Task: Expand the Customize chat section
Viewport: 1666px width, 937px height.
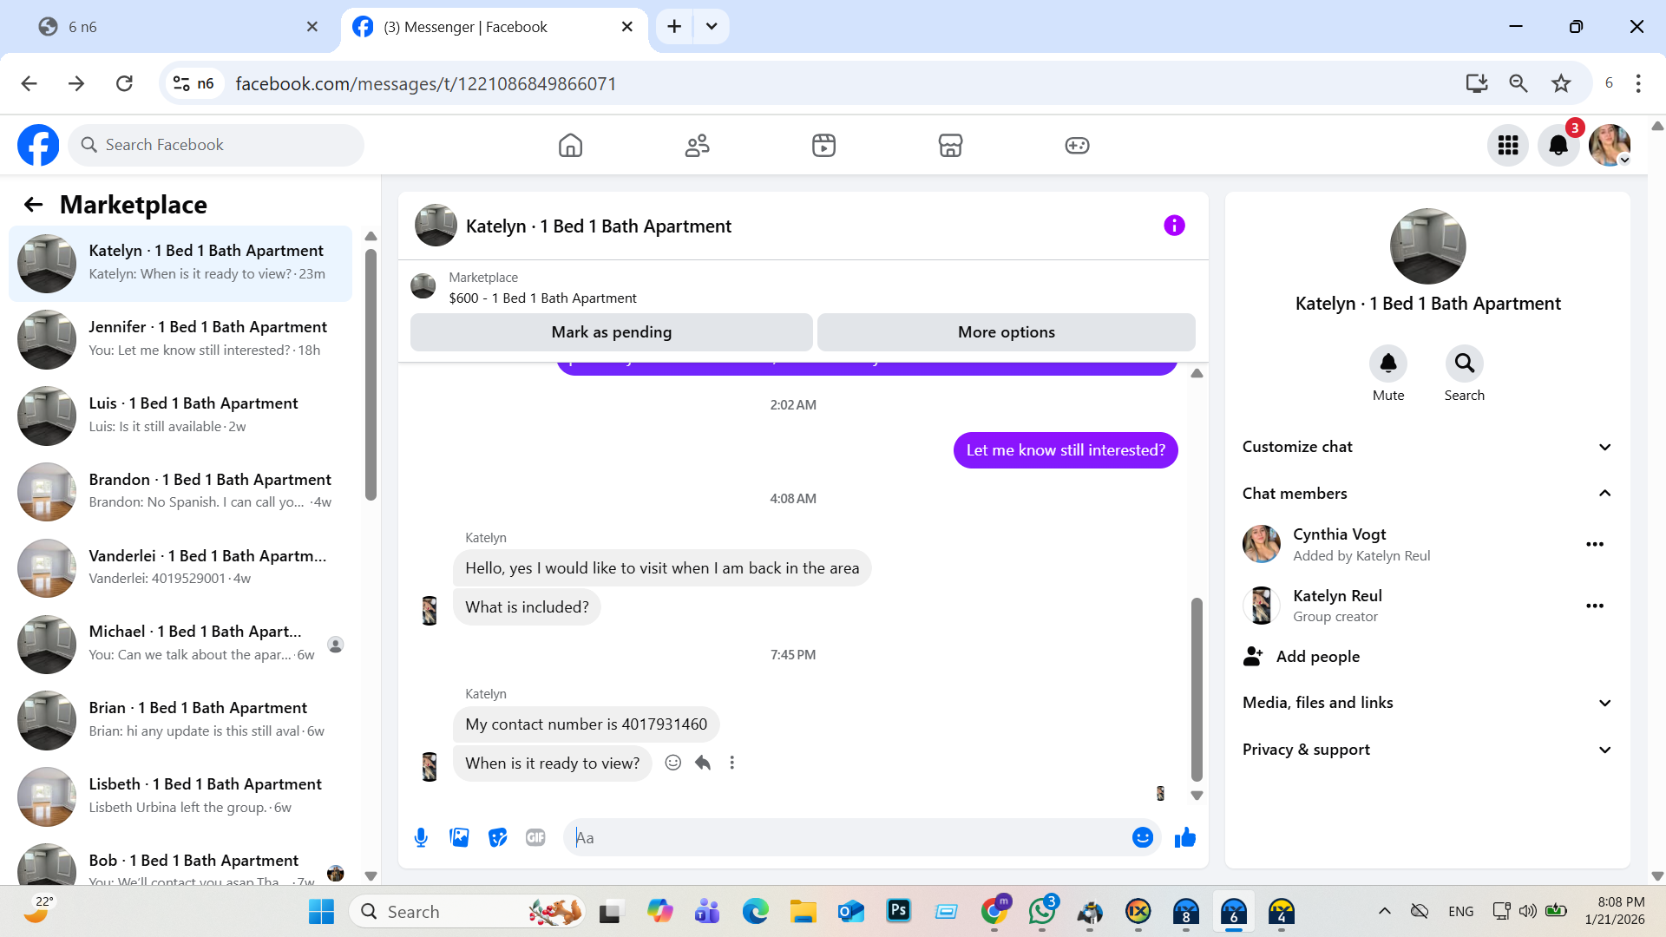Action: [x=1604, y=447]
